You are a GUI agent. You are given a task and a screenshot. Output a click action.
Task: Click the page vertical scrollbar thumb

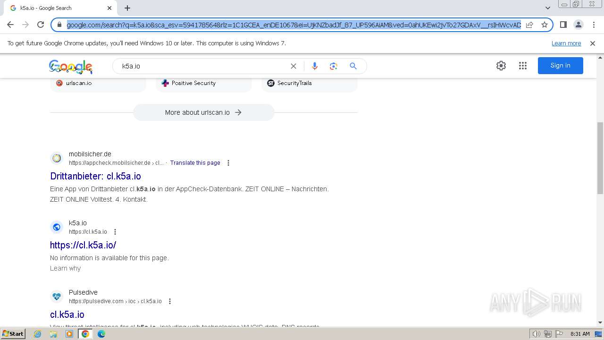pos(600,158)
